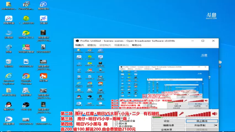Open the Administrator user folder icon
Image resolution: width=235 pixels, height=132 pixels.
tap(9, 6)
